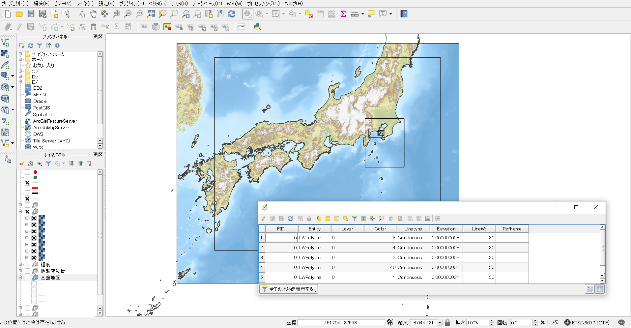Toggle visibility of the 基盤地図 layer

point(27,277)
